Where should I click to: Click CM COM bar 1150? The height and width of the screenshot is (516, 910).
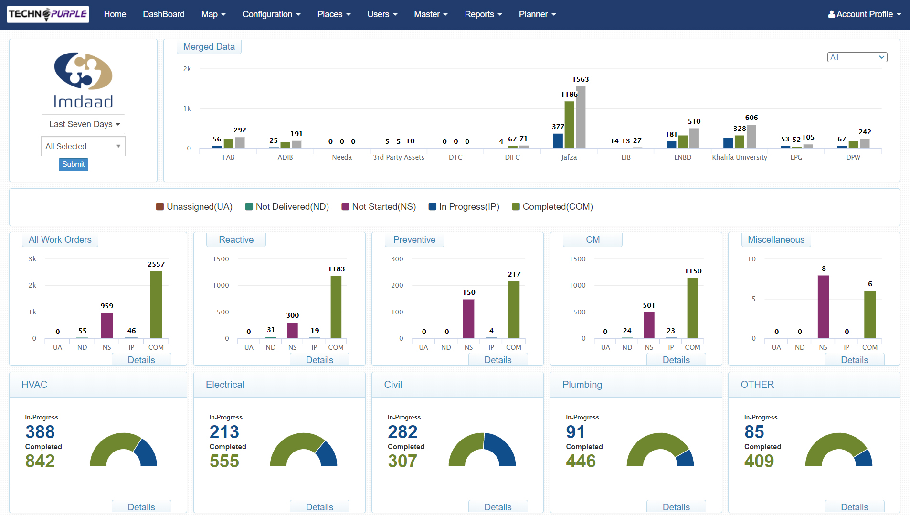coord(693,308)
